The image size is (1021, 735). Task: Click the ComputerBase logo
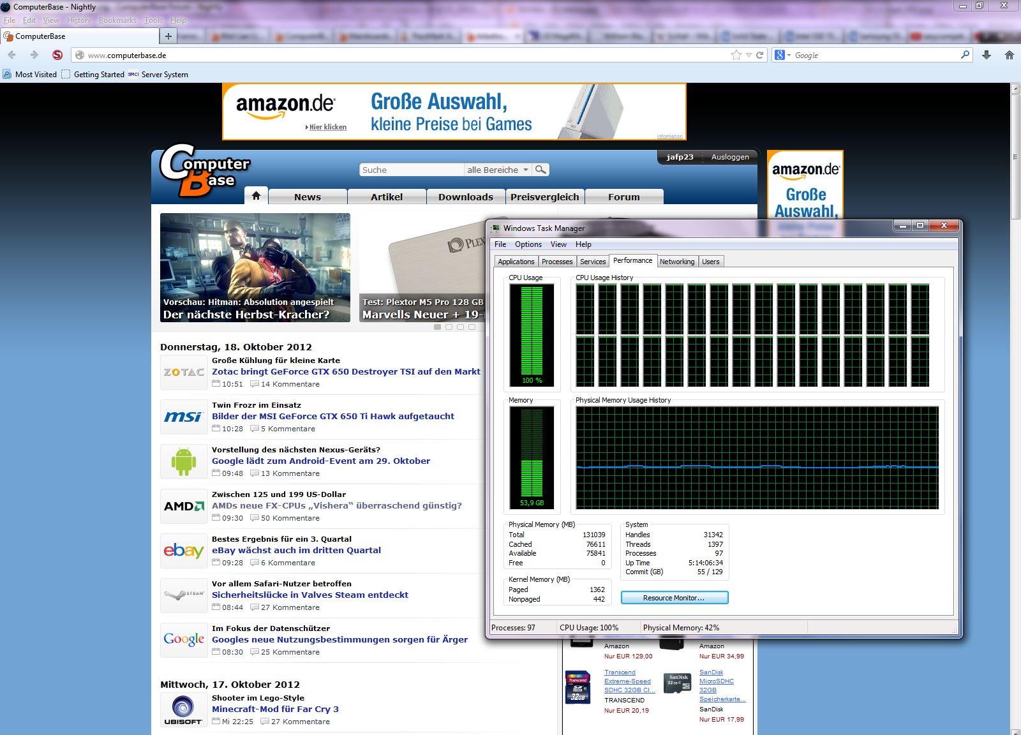[204, 170]
